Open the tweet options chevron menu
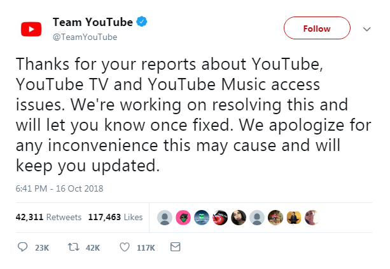Viewport: 390px width, 269px height. click(x=366, y=29)
